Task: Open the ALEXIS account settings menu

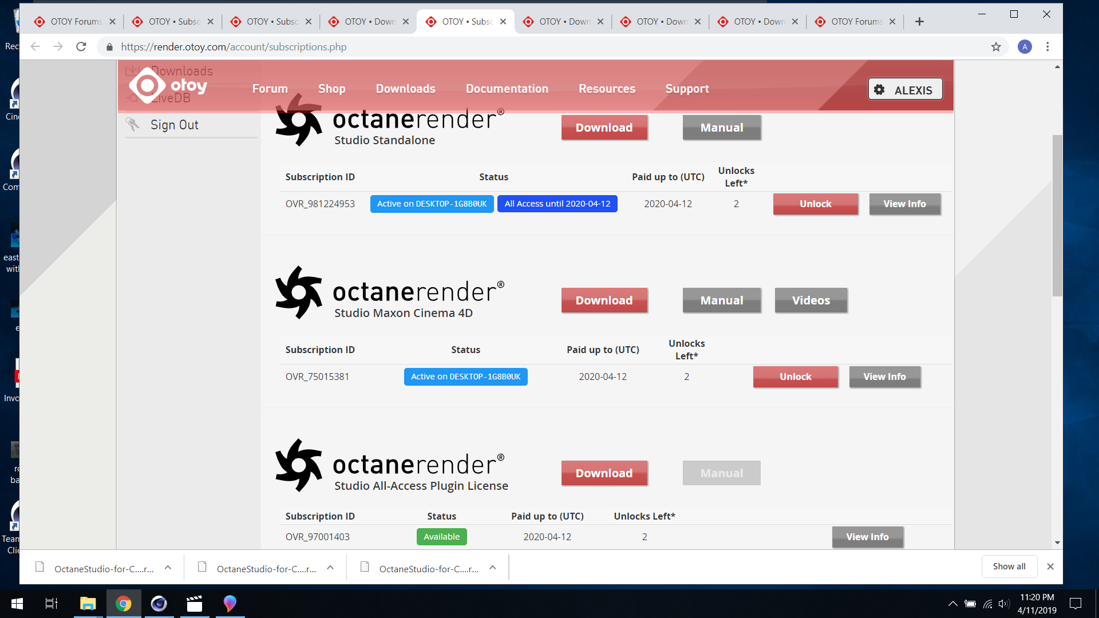Action: click(905, 89)
